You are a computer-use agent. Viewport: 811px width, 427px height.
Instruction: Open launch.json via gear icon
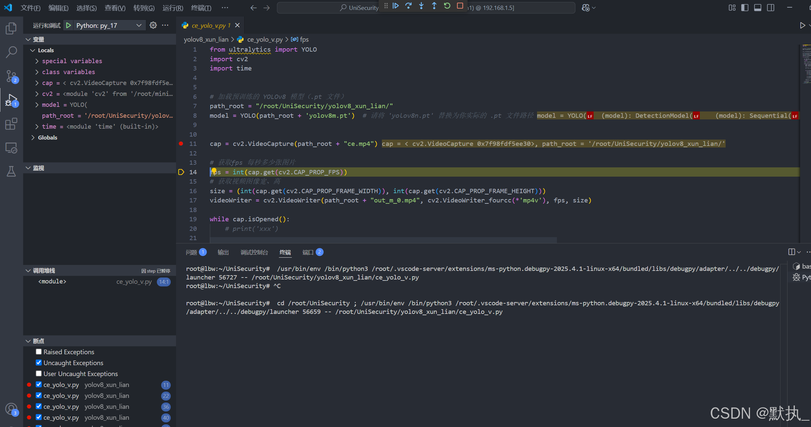tap(153, 25)
